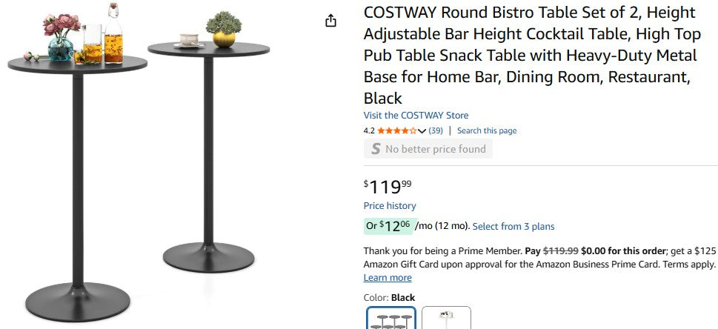Visit the COSTWAY Store
The width and height of the screenshot is (718, 329).
416,116
